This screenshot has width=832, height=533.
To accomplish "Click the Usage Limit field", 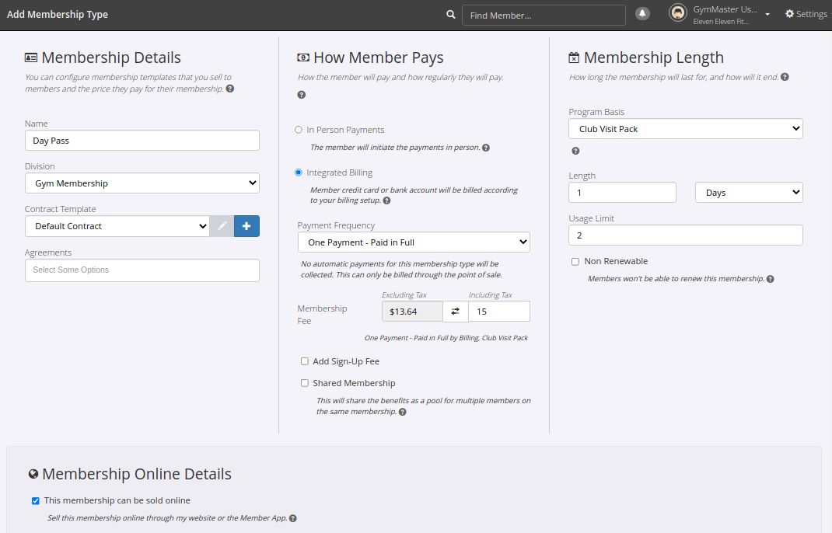I will point(686,235).
